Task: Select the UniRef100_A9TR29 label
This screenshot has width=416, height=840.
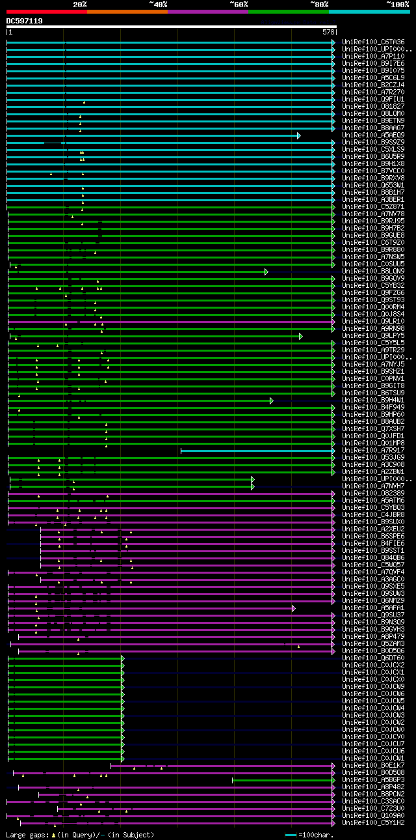Action: 373,350
